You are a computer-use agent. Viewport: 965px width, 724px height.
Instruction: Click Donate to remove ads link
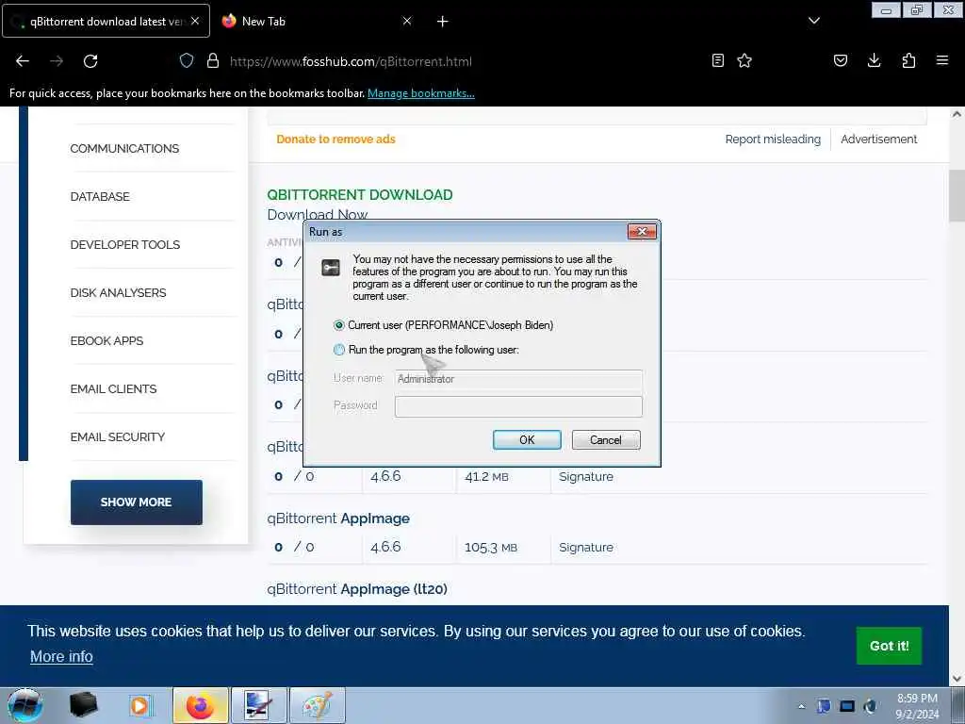click(x=336, y=140)
